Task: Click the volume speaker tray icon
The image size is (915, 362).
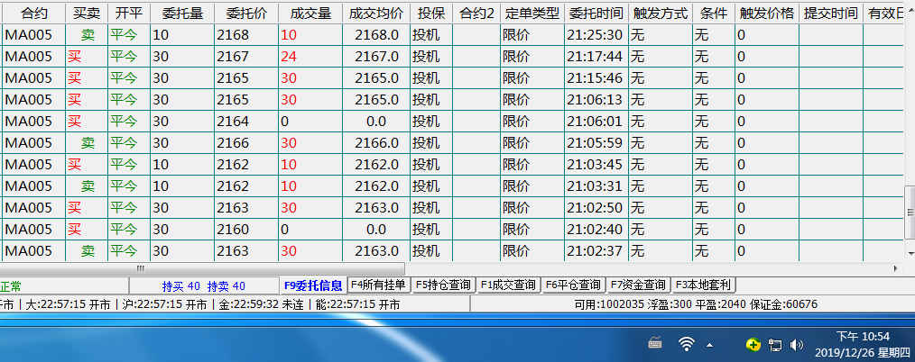Action: pyautogui.click(x=796, y=345)
